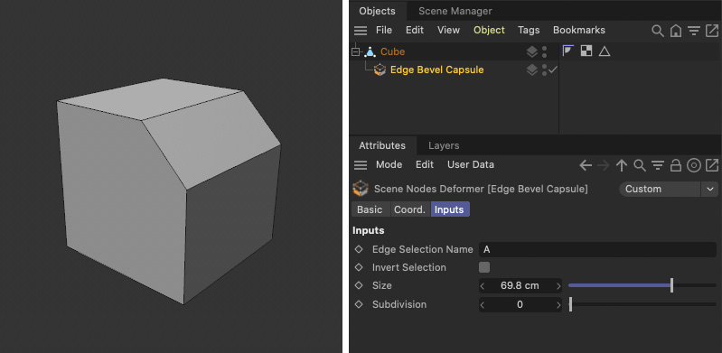Open the Custom layout dropdown
The height and width of the screenshot is (353, 722).
click(x=669, y=190)
